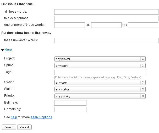The width and height of the screenshot is (159, 133).
Task: Click the first 'one or more' words field
Action: [69, 25]
